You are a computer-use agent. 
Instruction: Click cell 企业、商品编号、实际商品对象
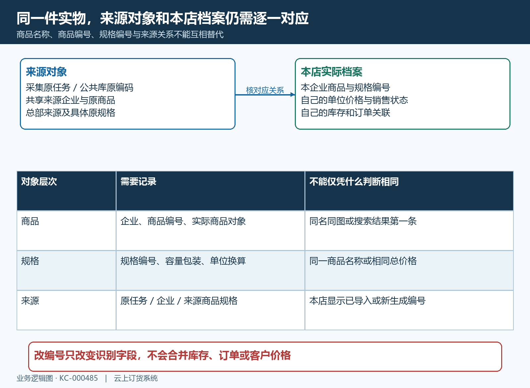210,231
